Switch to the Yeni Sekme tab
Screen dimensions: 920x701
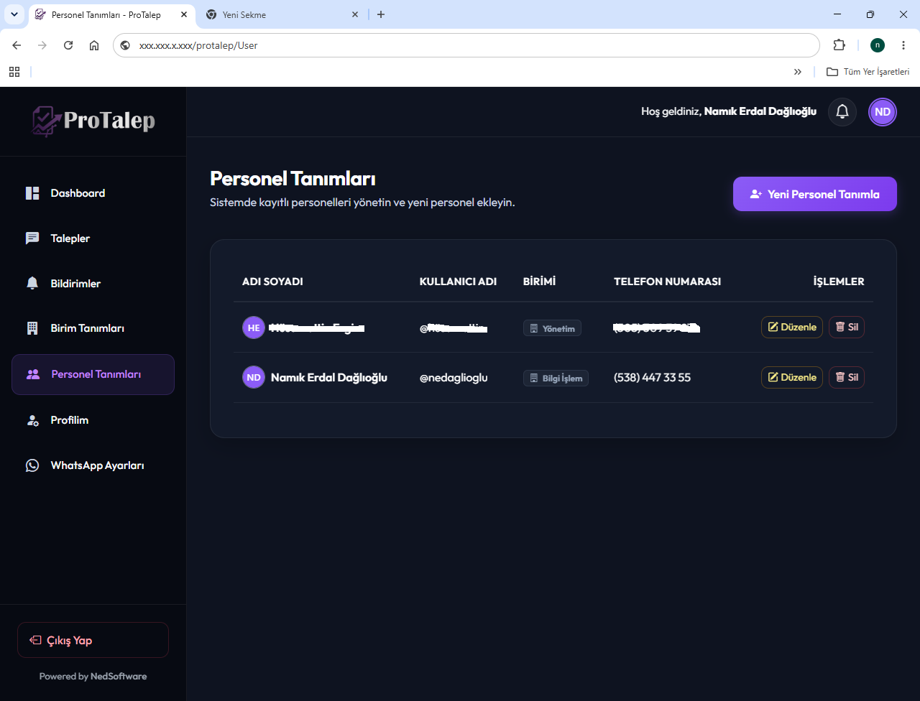point(282,14)
